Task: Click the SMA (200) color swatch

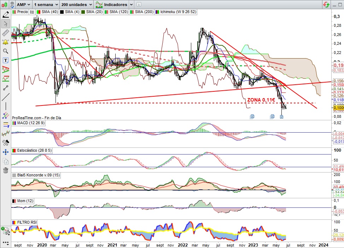Action: click(132, 12)
